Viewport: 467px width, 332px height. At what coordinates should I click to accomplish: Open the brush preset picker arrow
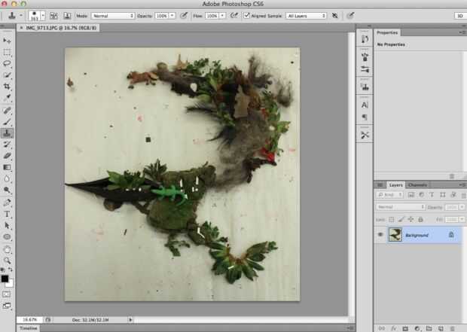pos(43,16)
